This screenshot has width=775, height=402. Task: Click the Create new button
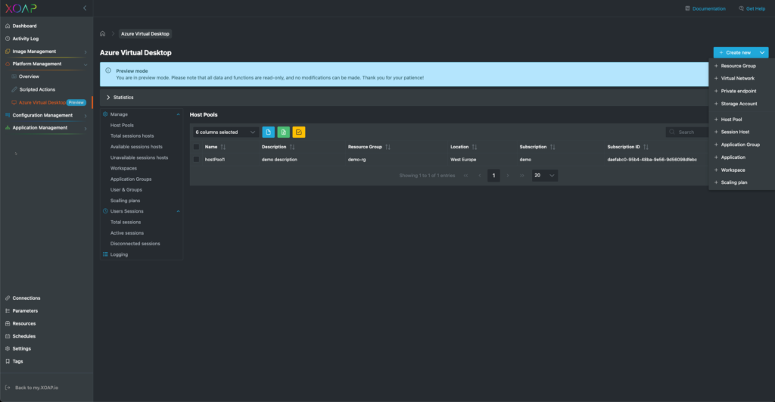click(x=735, y=52)
